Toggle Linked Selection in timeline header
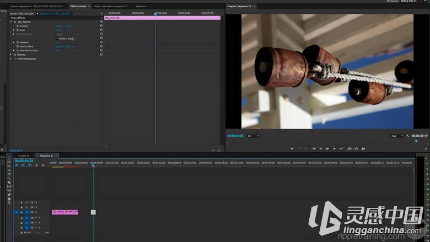 point(30,165)
